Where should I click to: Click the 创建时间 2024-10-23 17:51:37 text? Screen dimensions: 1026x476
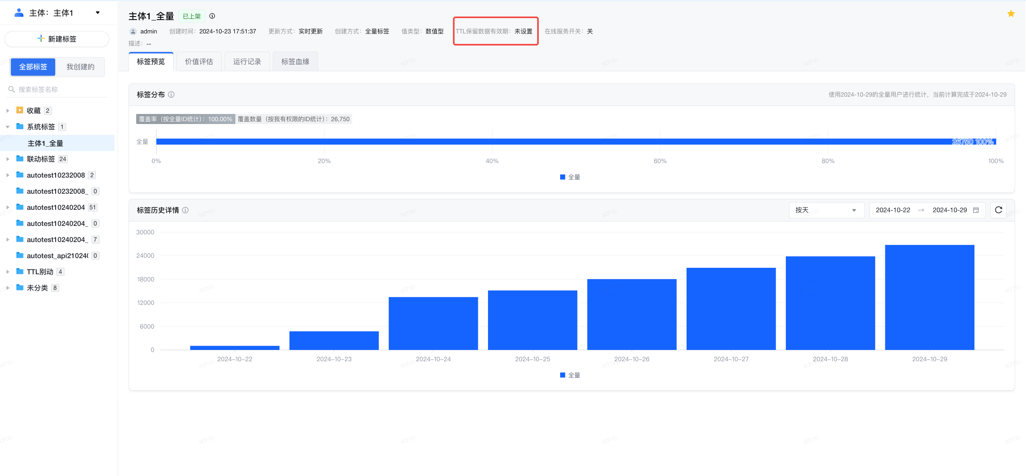click(x=212, y=31)
